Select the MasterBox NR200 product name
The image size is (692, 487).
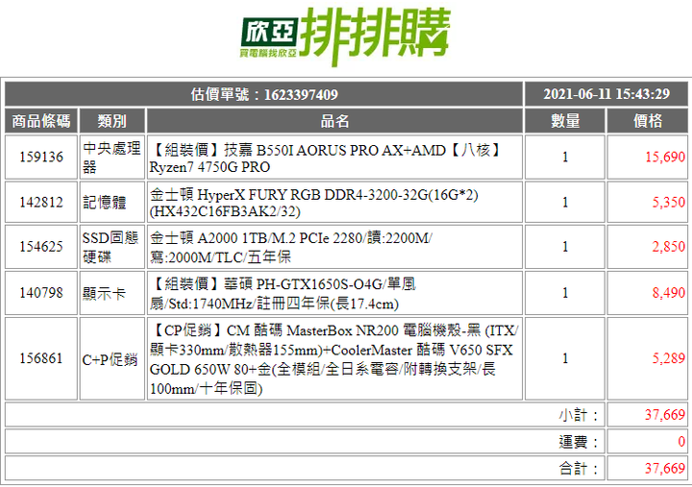[334, 358]
